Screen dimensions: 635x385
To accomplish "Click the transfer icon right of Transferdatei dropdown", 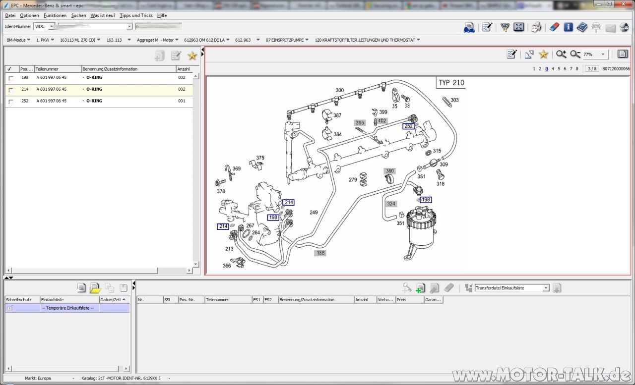I will pos(557,288).
